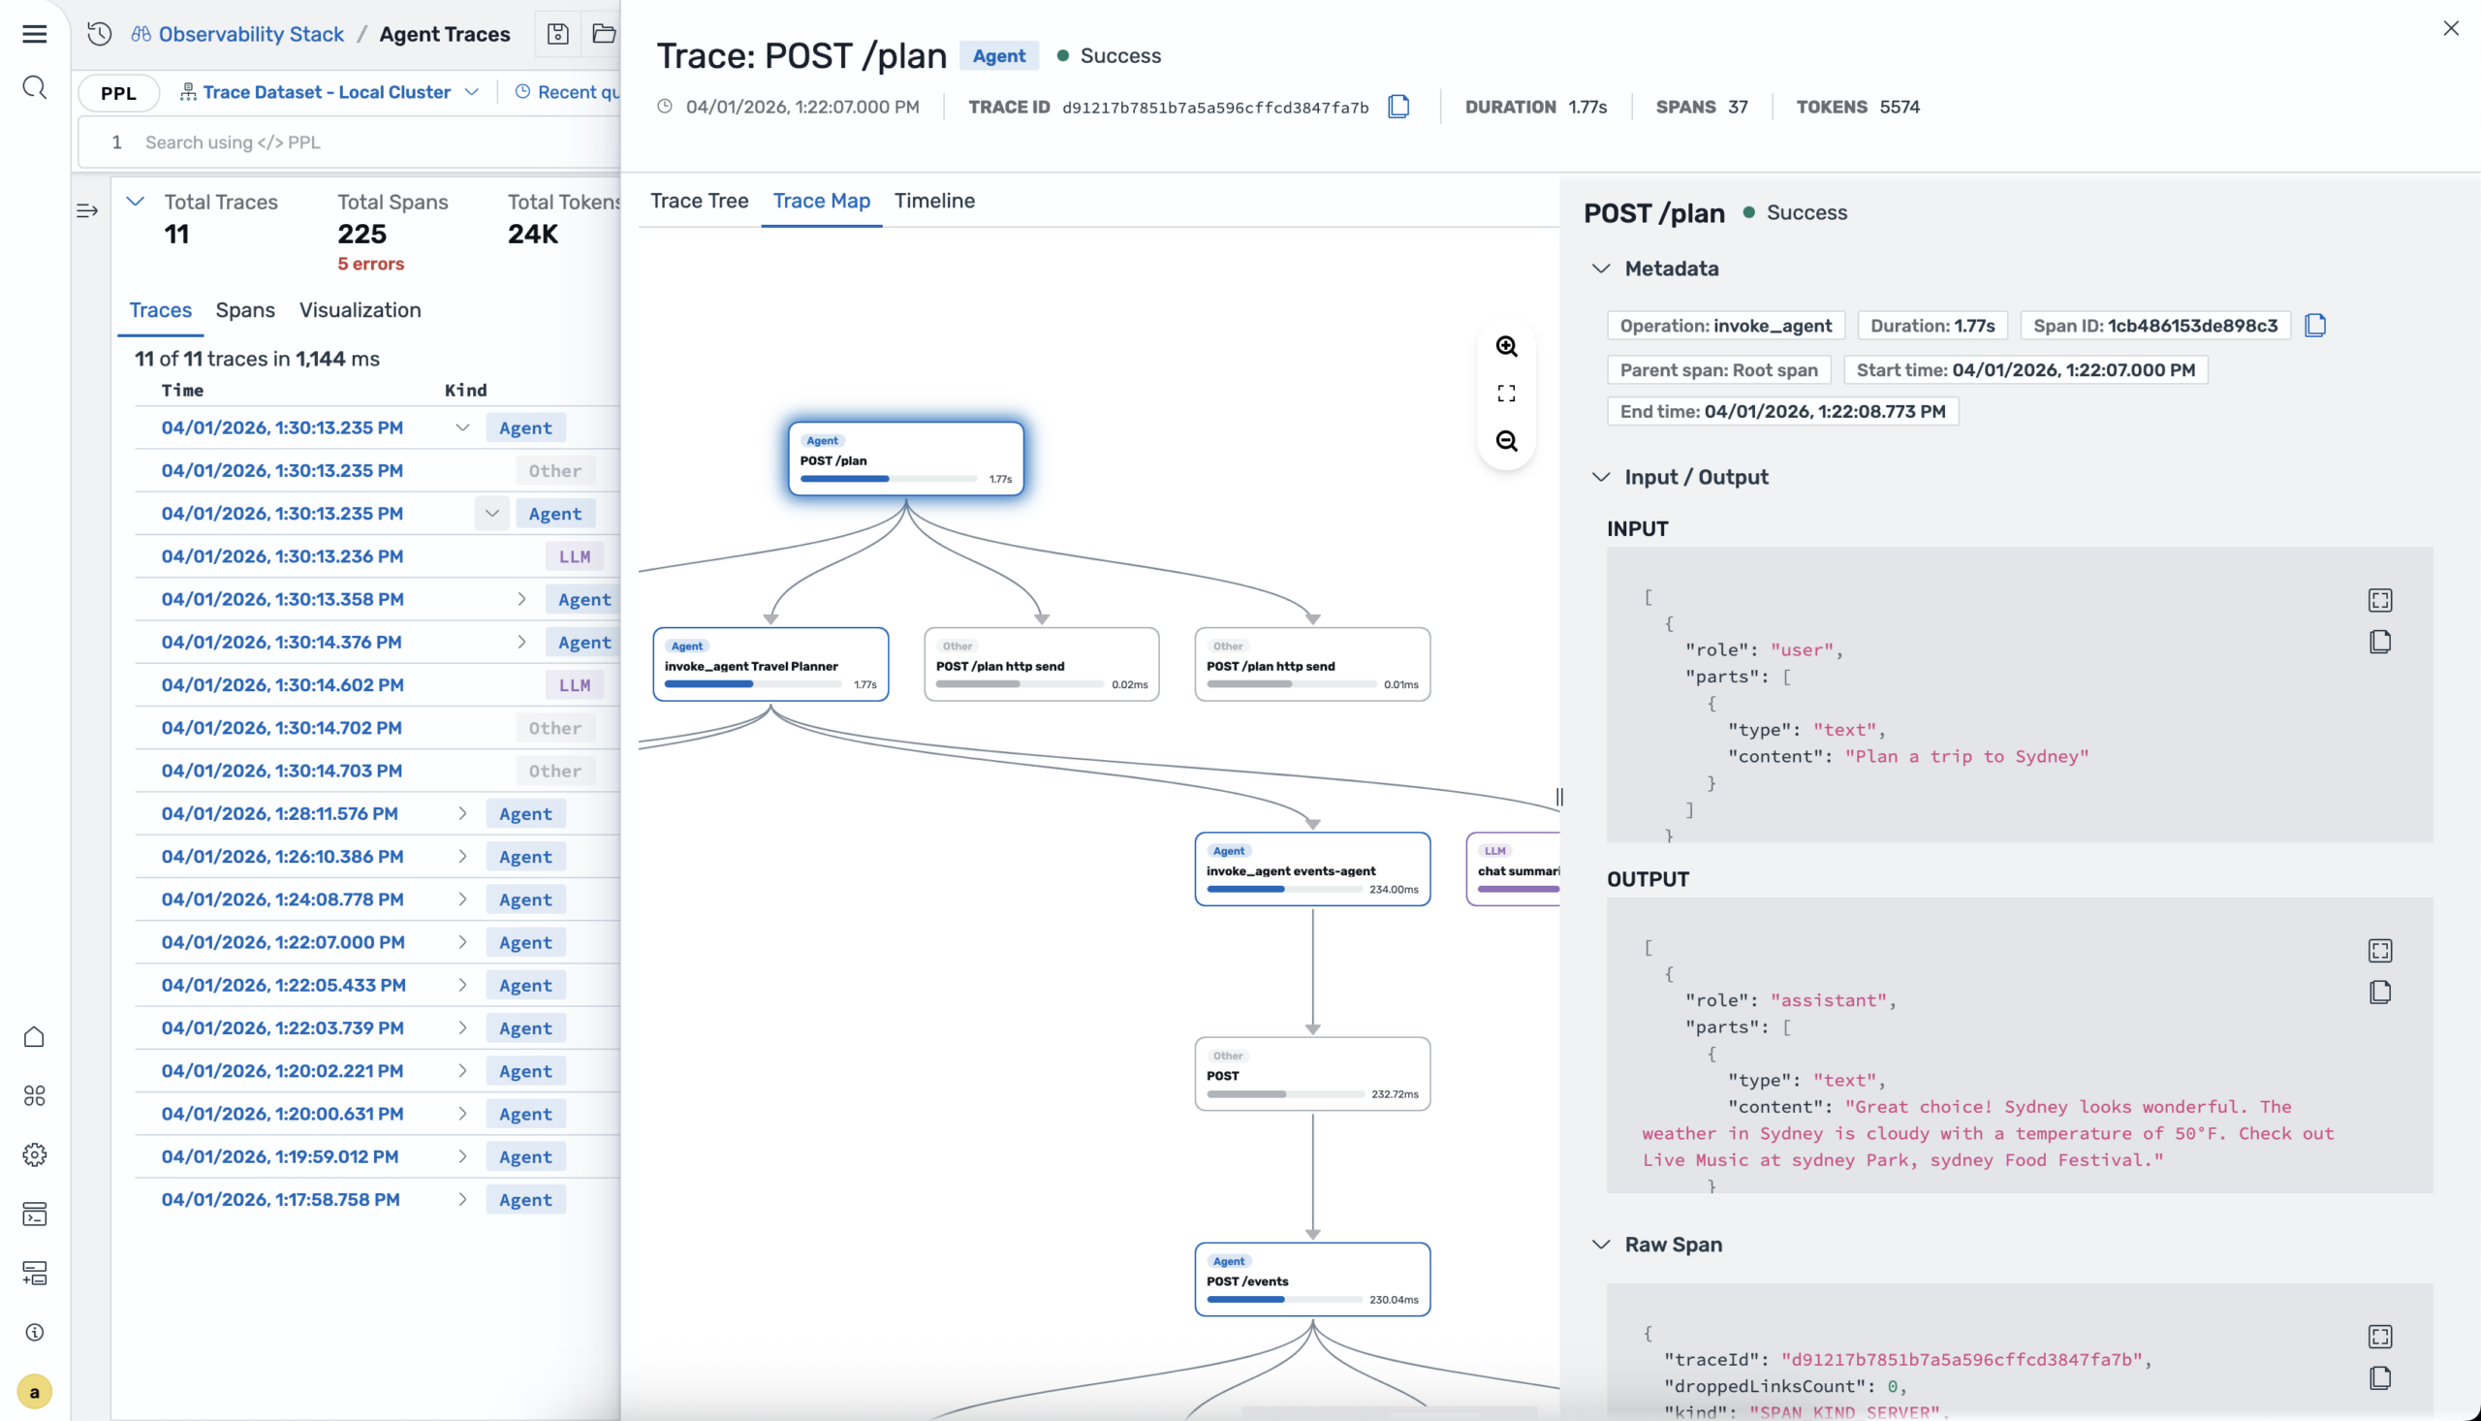Toggle the fields sidebar panel arrow
The image size is (2481, 1421).
click(87, 210)
